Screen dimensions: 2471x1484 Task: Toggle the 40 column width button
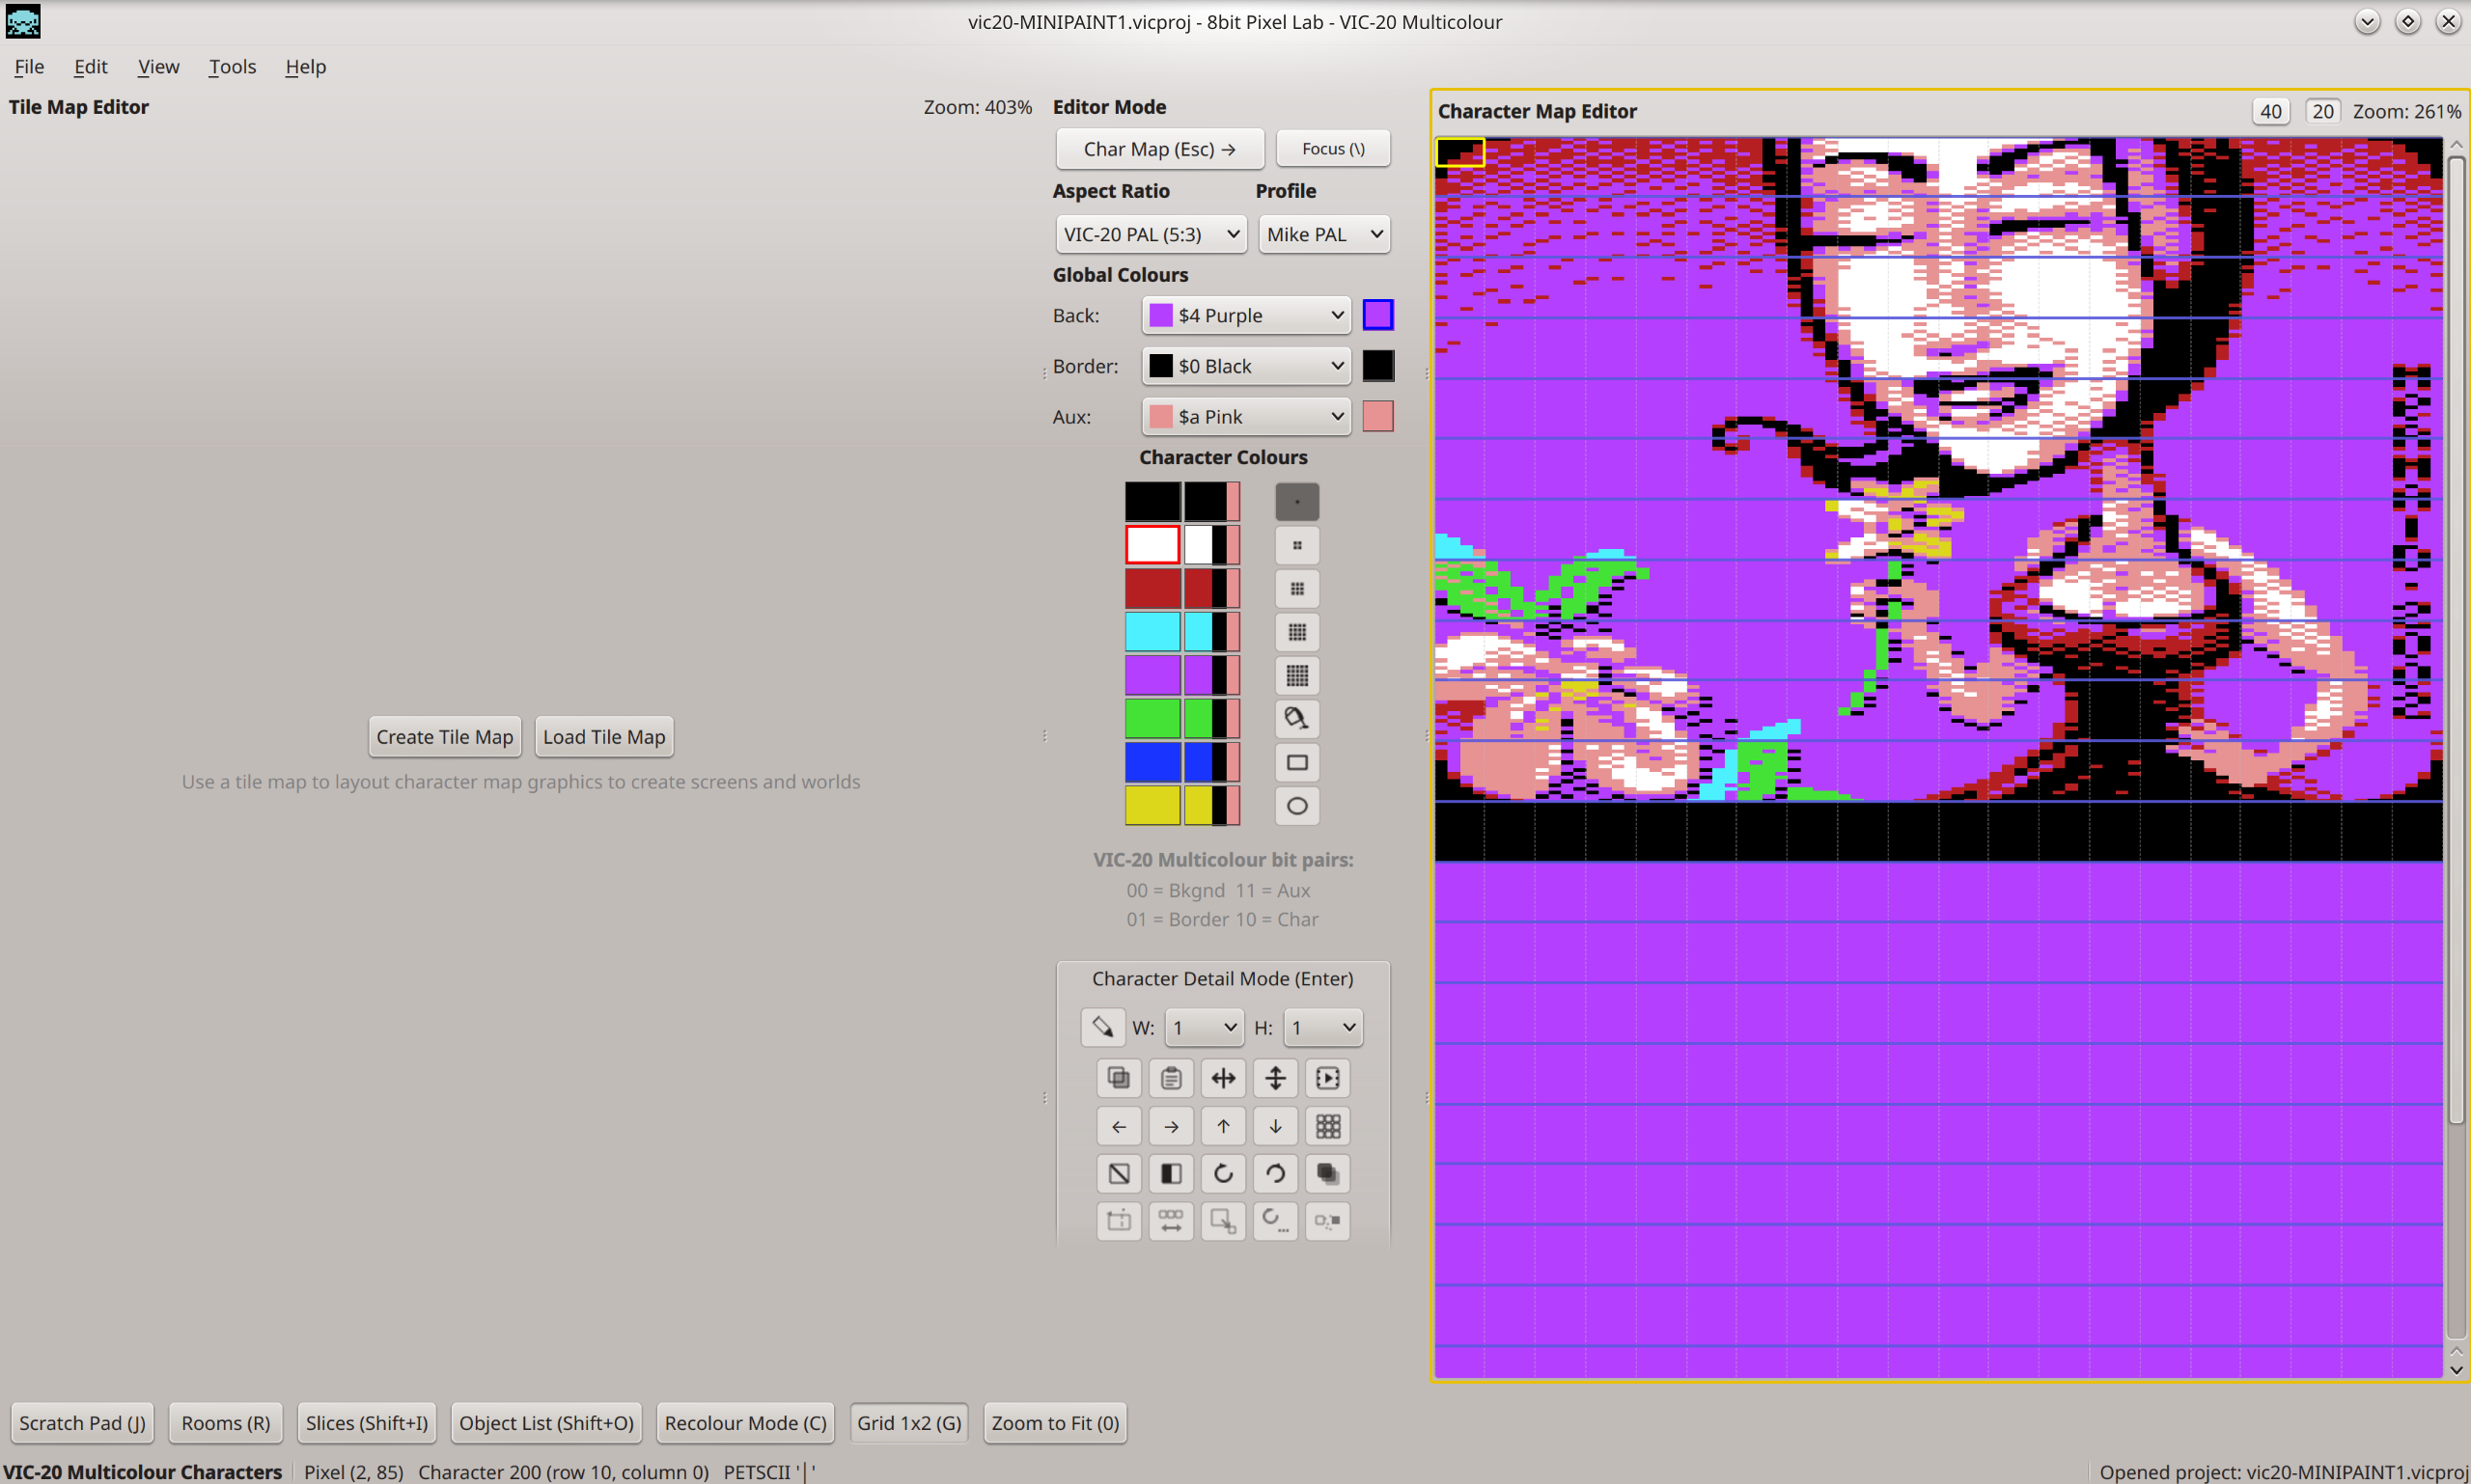coord(2271,111)
